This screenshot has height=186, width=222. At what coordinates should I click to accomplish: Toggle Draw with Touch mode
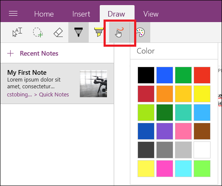pos(119,32)
